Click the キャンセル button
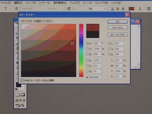152x114 pixels. 118,27
